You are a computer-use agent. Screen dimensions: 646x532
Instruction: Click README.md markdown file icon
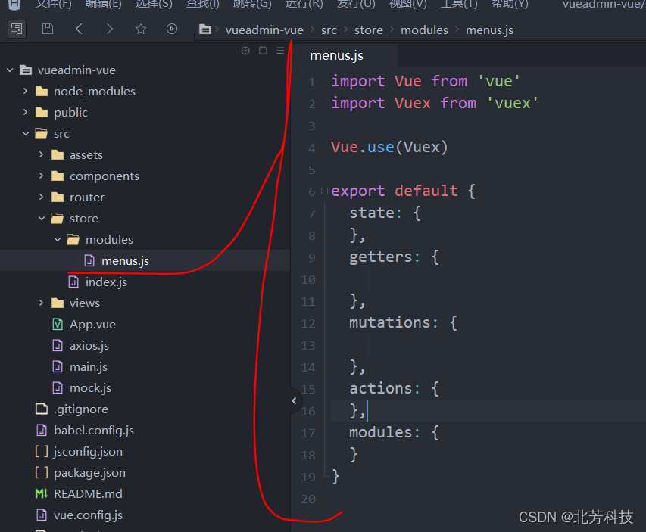click(41, 493)
